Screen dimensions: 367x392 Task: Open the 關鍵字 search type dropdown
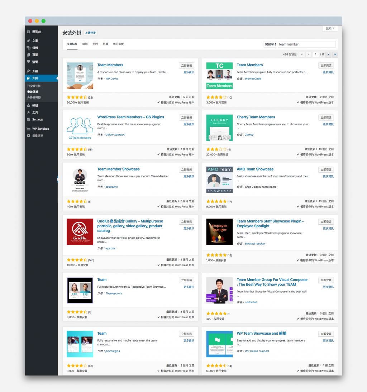point(270,44)
